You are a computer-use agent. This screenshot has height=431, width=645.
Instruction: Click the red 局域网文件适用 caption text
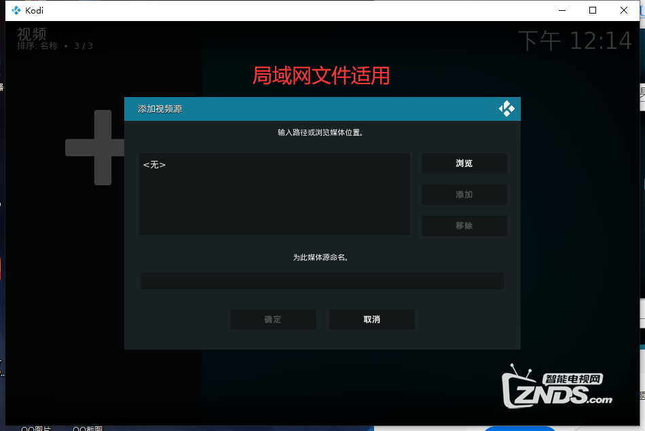point(322,77)
